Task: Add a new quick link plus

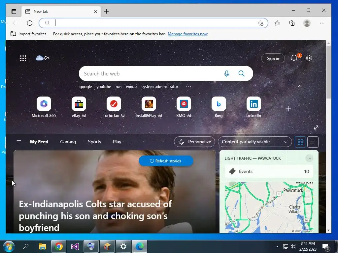Action: click(288, 109)
